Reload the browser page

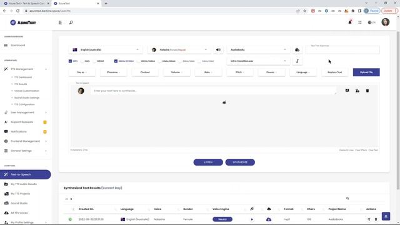(x=18, y=11)
